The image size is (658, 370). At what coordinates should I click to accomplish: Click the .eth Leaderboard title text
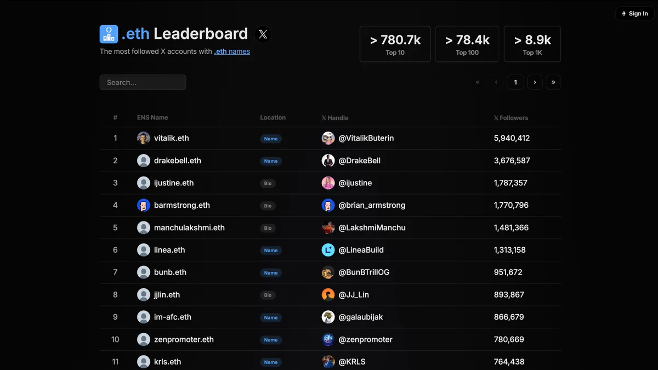click(x=185, y=34)
